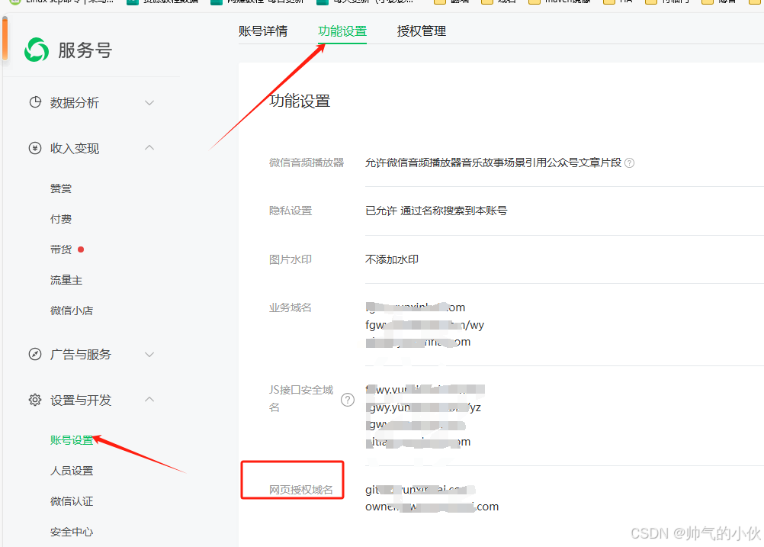The image size is (764, 547).
Task: Click the 收入变现 currency icon
Action: click(x=34, y=148)
